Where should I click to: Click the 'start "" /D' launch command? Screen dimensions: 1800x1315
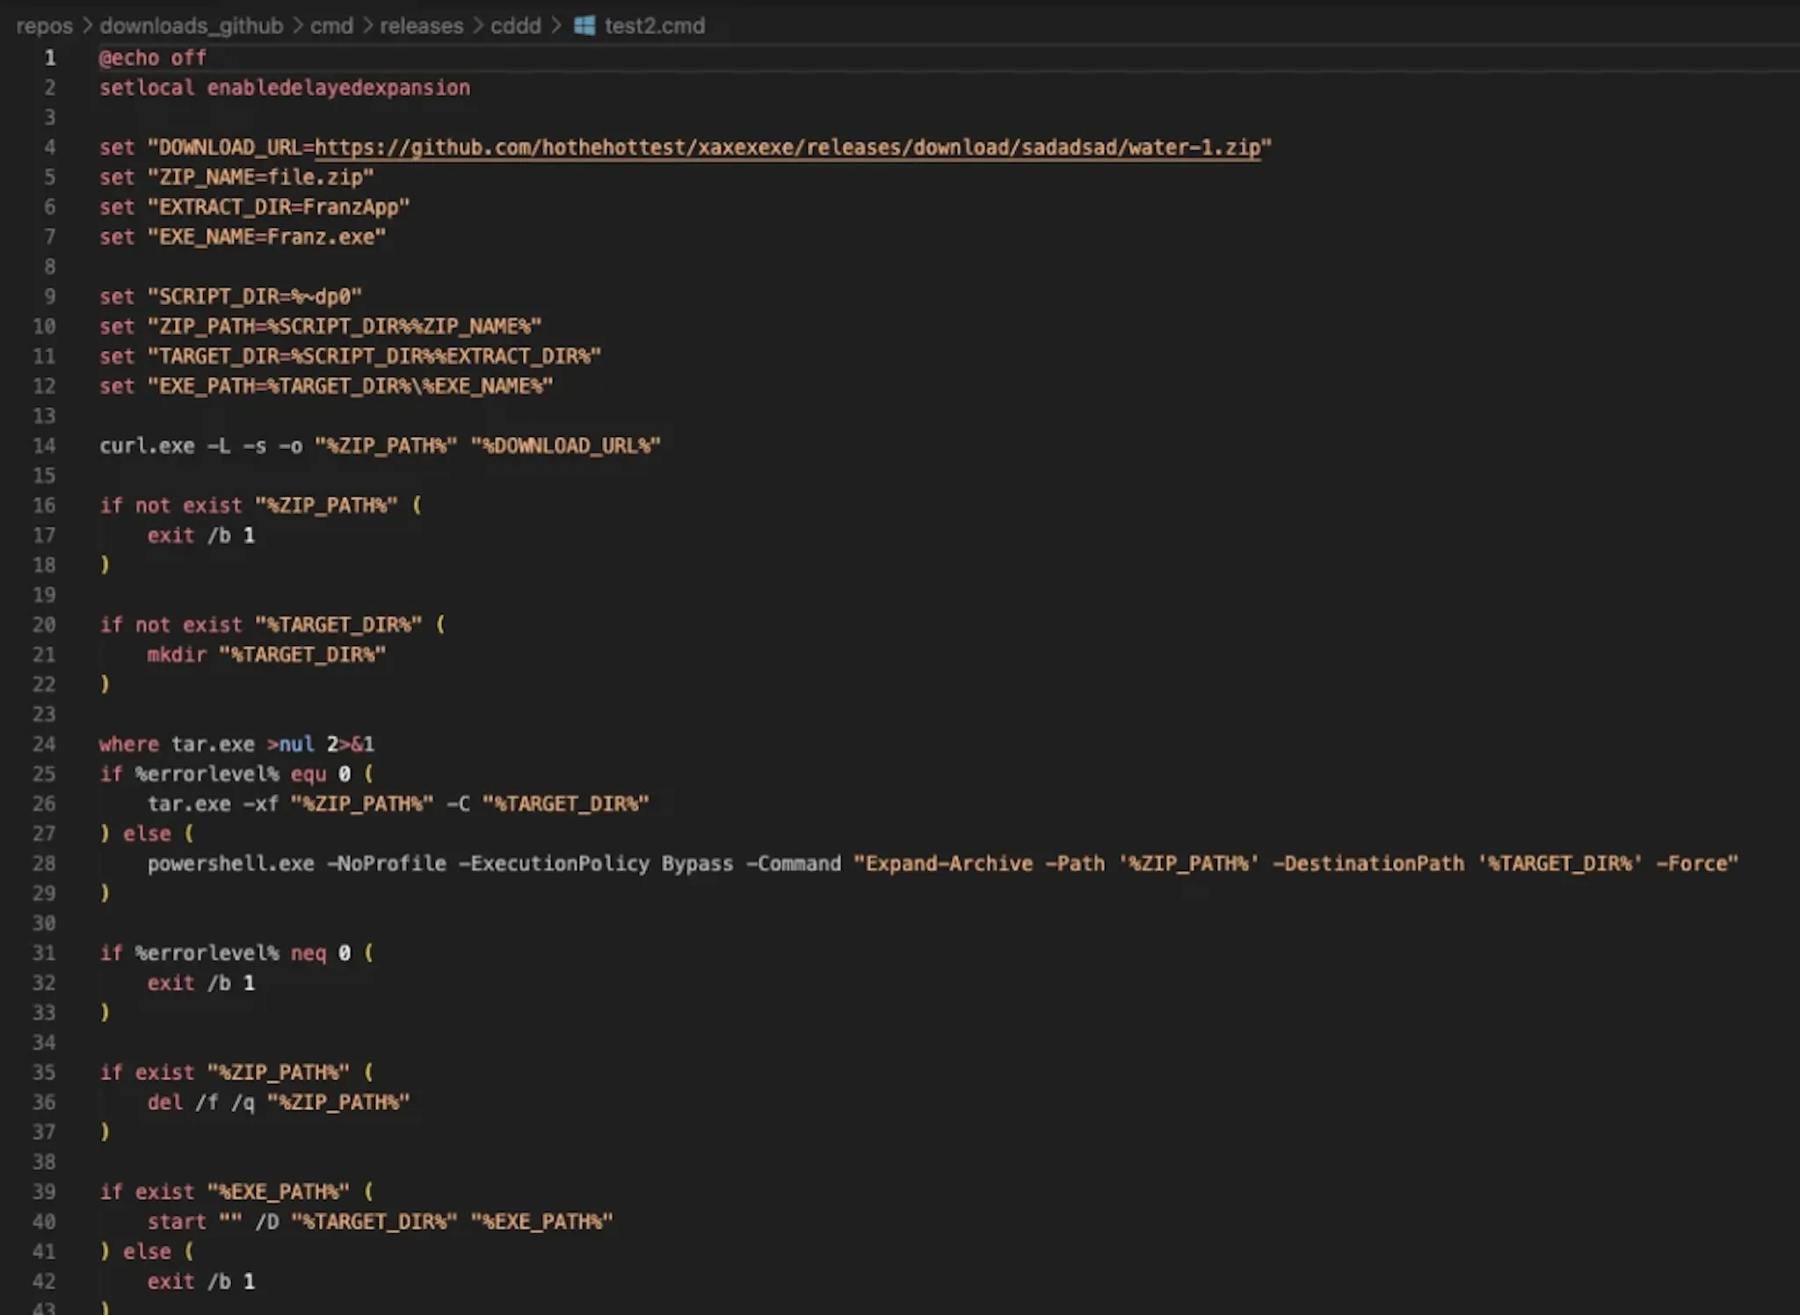(x=380, y=1222)
